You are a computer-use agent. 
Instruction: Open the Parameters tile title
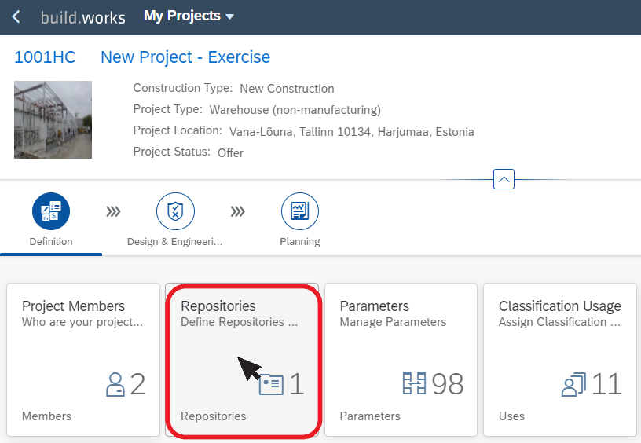375,306
